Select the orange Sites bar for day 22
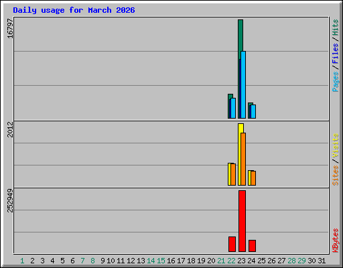Viewport: 343px width, 268px height. coord(233,175)
